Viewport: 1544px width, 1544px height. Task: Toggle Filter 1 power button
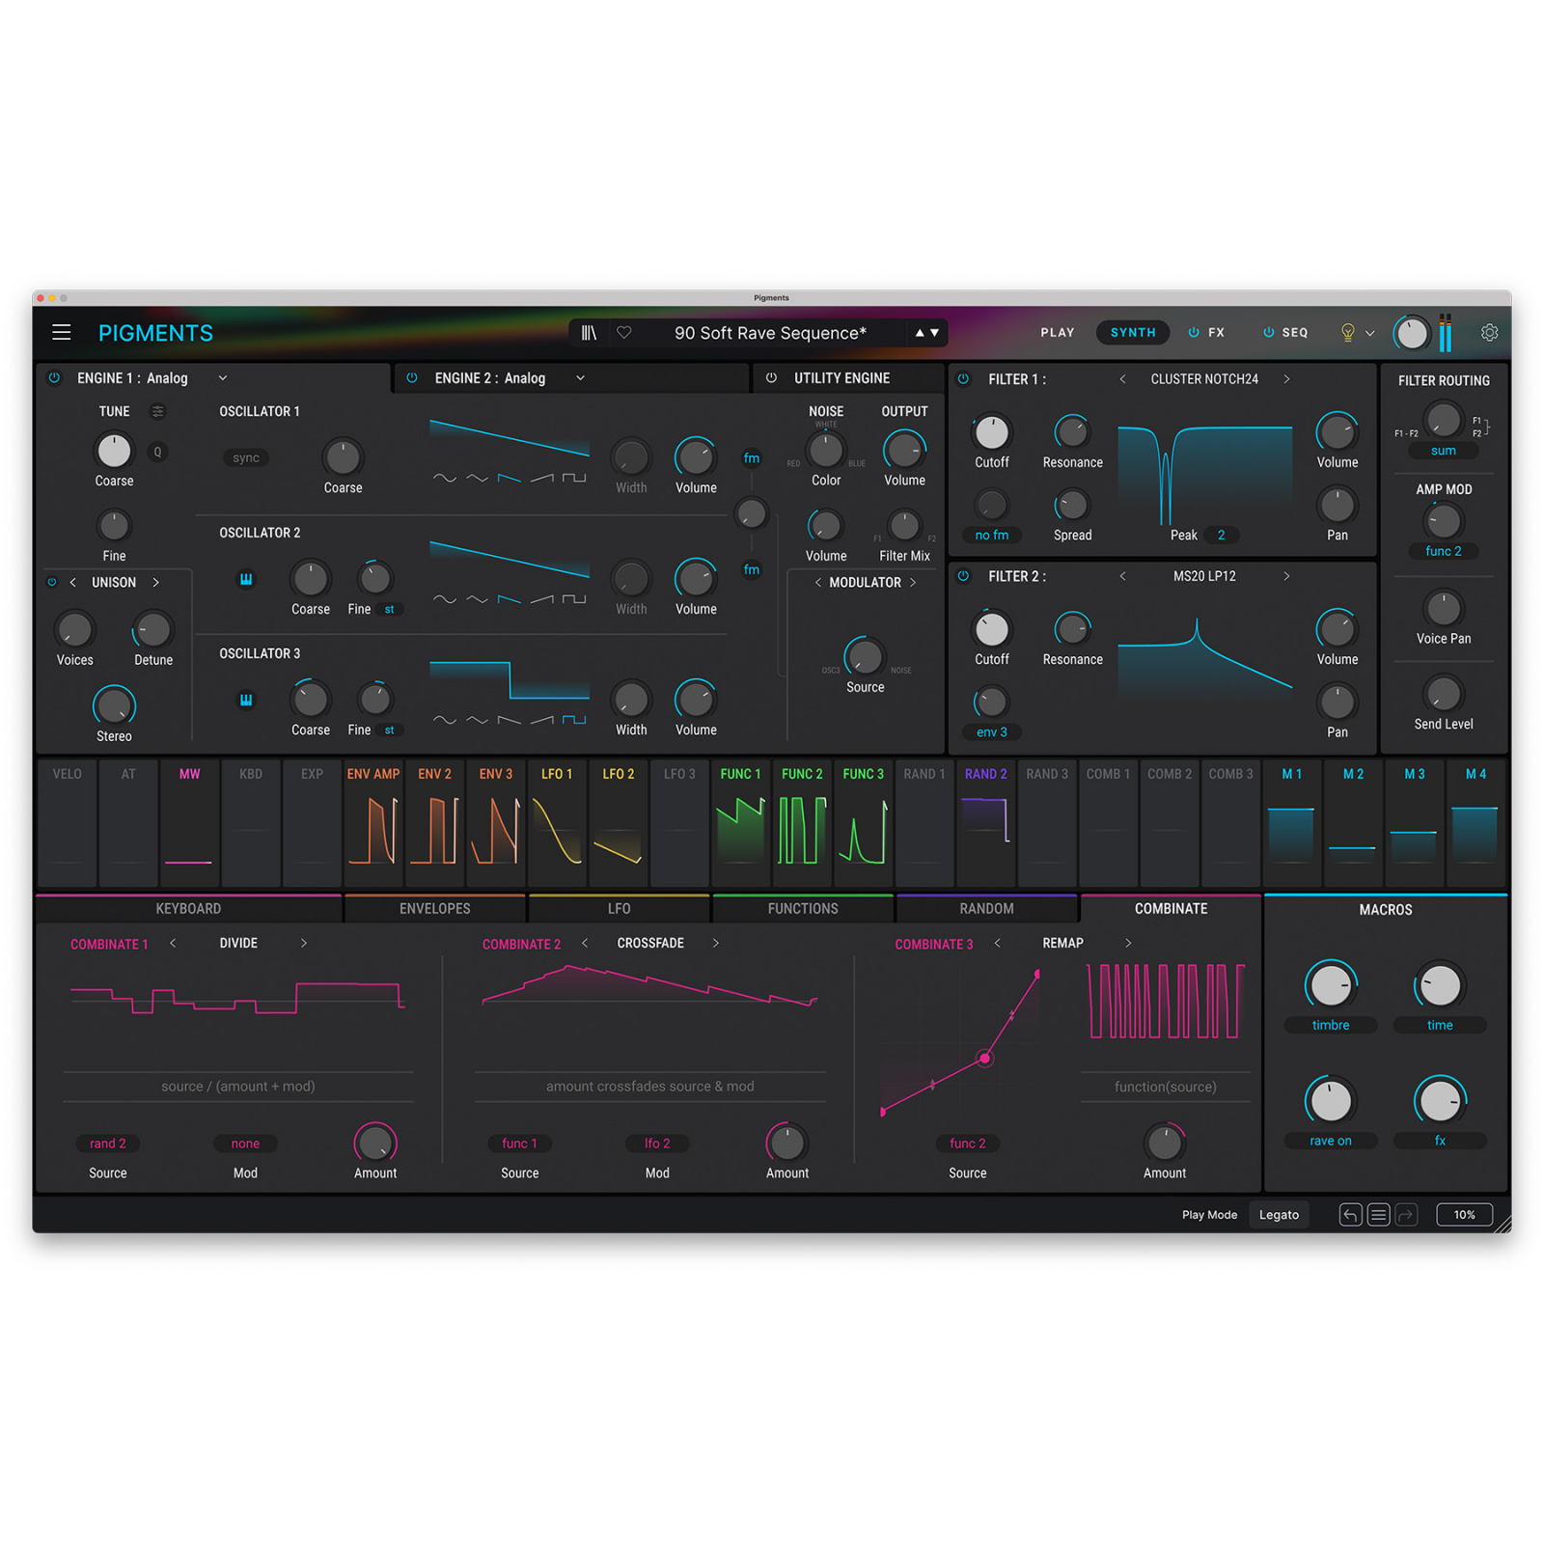click(963, 379)
